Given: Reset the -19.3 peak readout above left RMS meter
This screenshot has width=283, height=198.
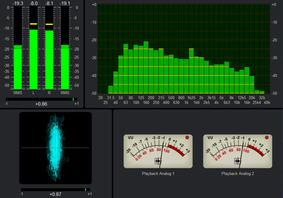Looking at the screenshot, I should point(18,3).
